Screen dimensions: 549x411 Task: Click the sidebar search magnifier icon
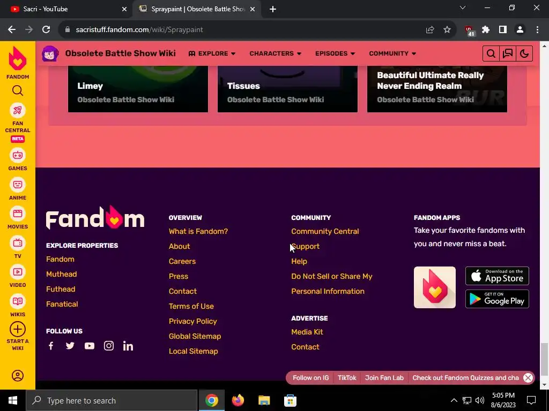18,91
